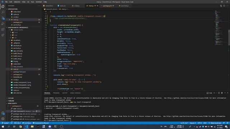230x129 pixels.
Task: Kill the terminal with trash icon
Action: (222, 93)
